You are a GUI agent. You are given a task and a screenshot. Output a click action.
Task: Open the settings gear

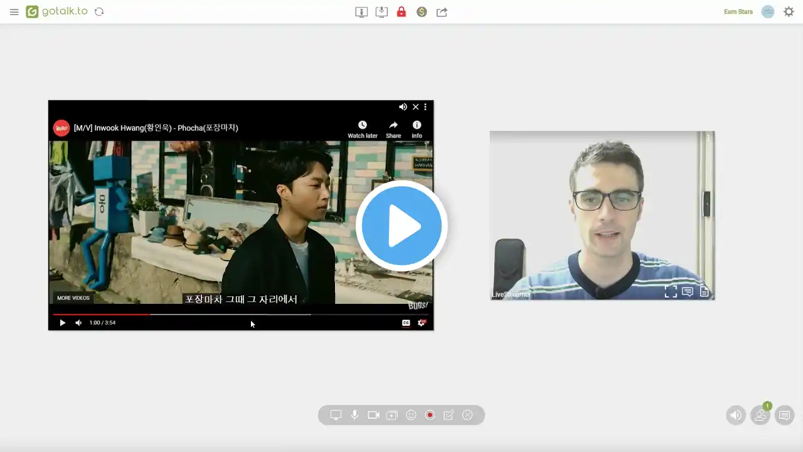(x=789, y=12)
